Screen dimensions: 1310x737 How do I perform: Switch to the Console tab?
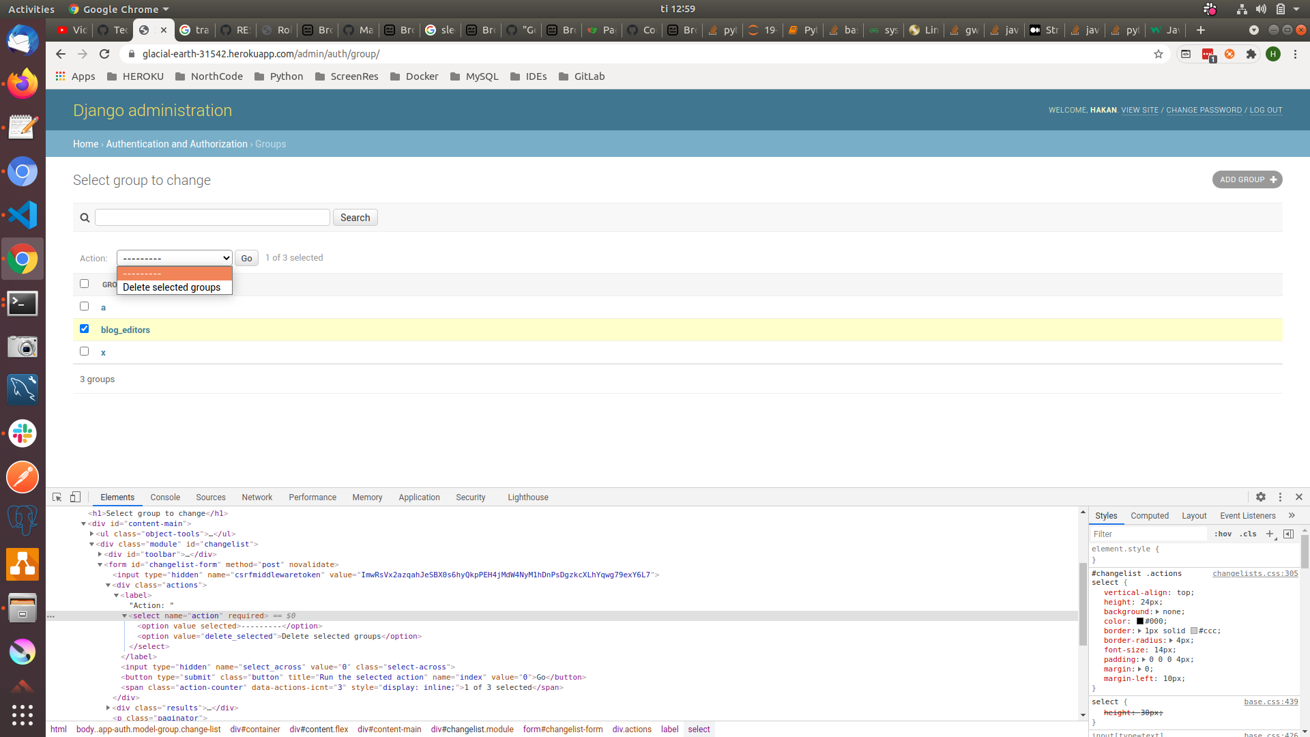click(x=165, y=497)
